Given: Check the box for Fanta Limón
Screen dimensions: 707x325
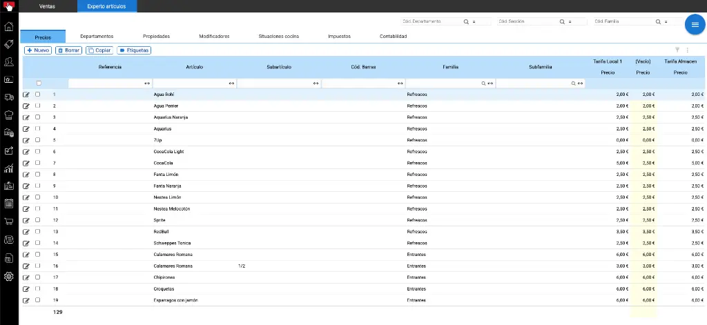Looking at the screenshot, I should [37, 174].
